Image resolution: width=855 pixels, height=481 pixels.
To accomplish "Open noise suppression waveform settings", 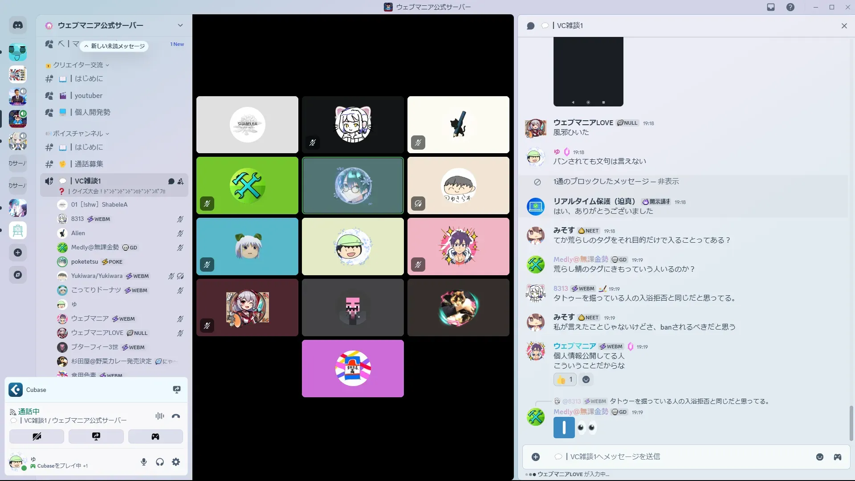I will [159, 416].
